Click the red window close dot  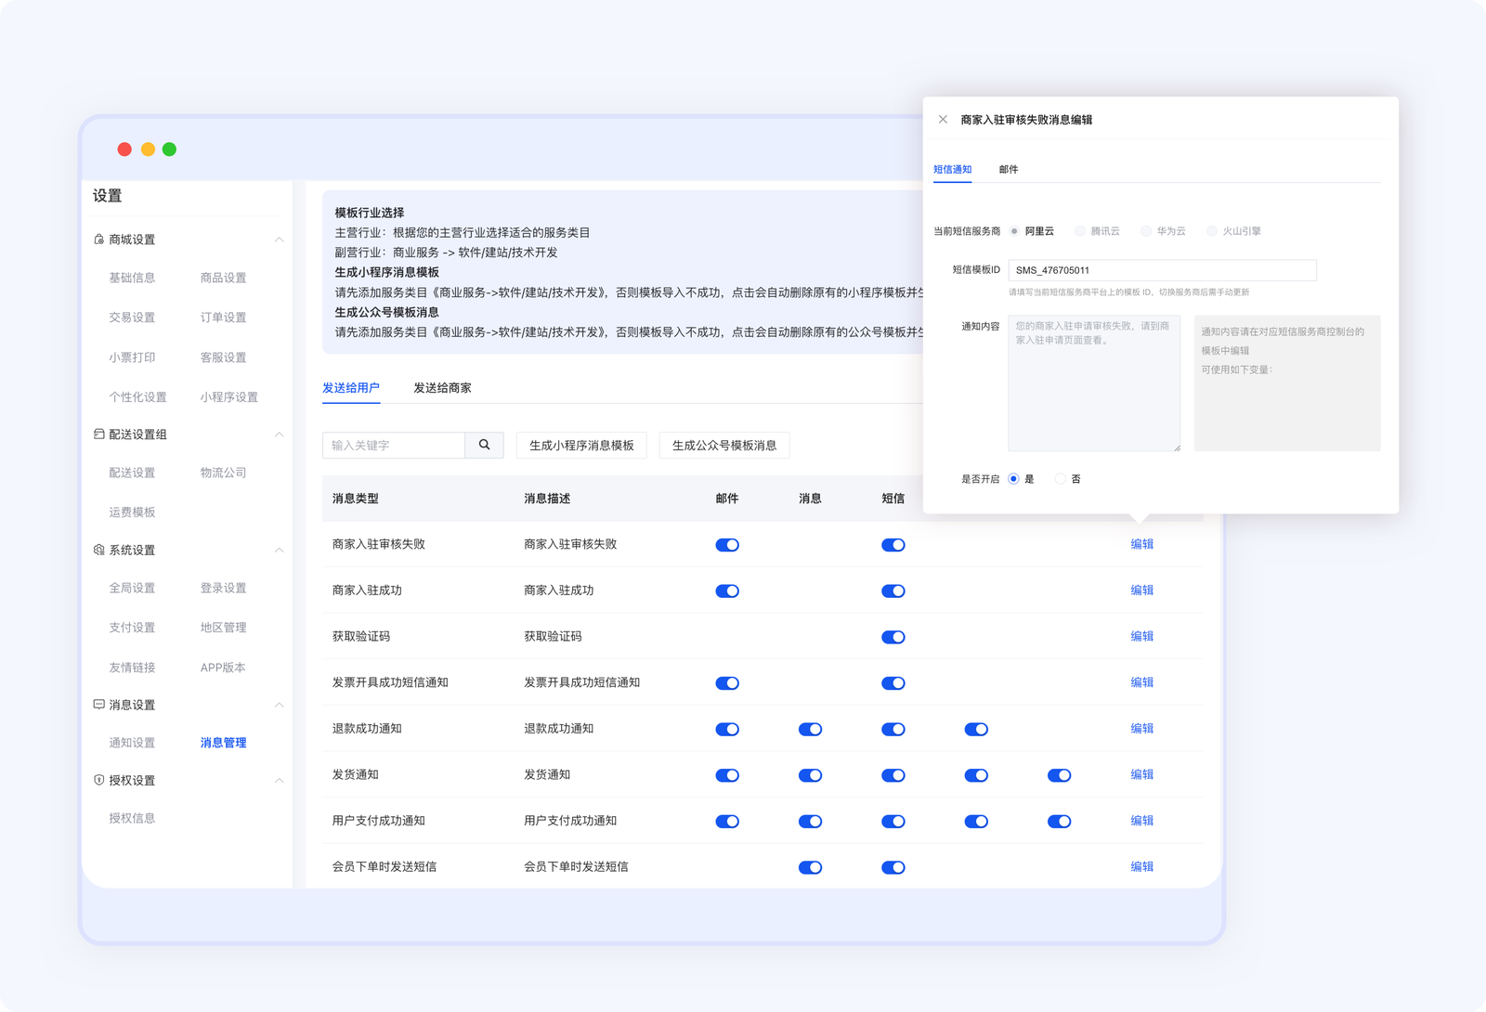click(124, 149)
